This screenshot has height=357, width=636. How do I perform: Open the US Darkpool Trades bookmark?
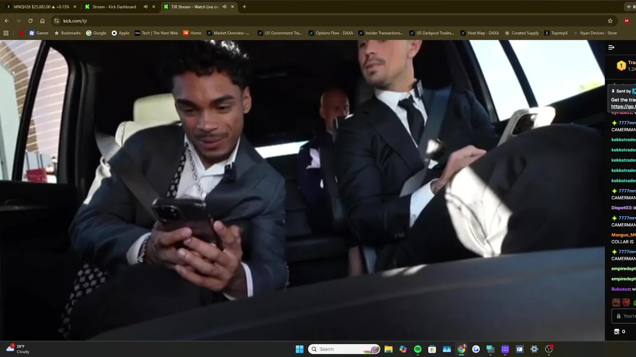pos(432,33)
